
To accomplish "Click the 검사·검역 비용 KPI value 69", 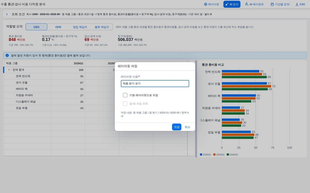I will [87, 40].
